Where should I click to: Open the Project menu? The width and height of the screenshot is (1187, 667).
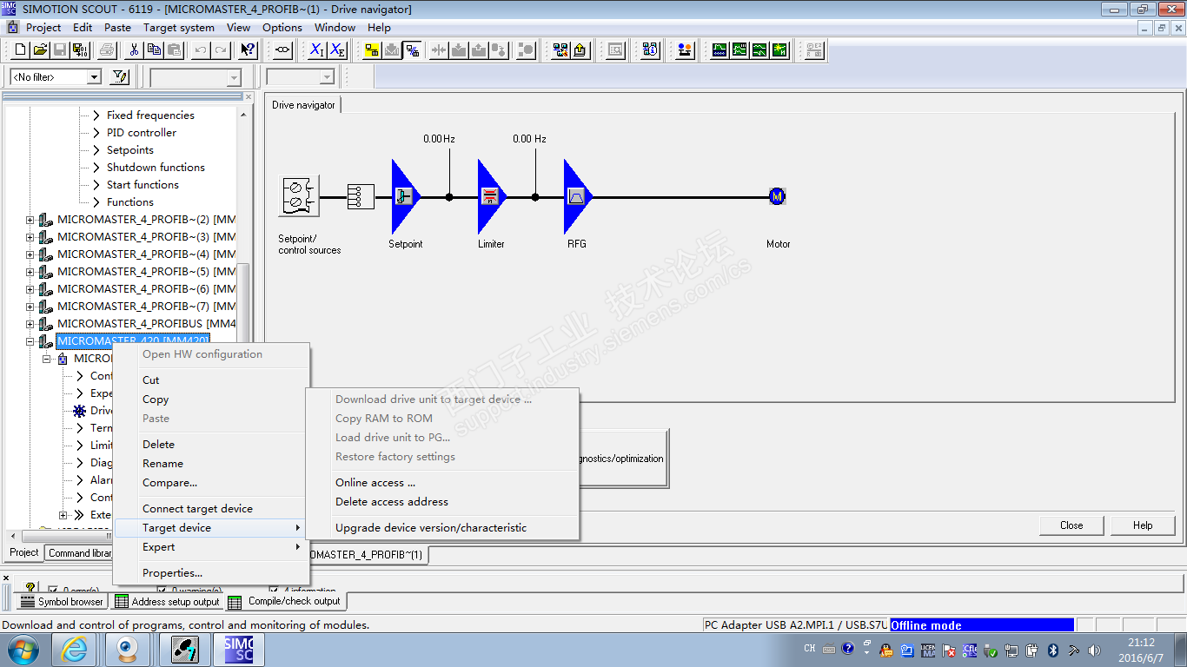tap(43, 28)
